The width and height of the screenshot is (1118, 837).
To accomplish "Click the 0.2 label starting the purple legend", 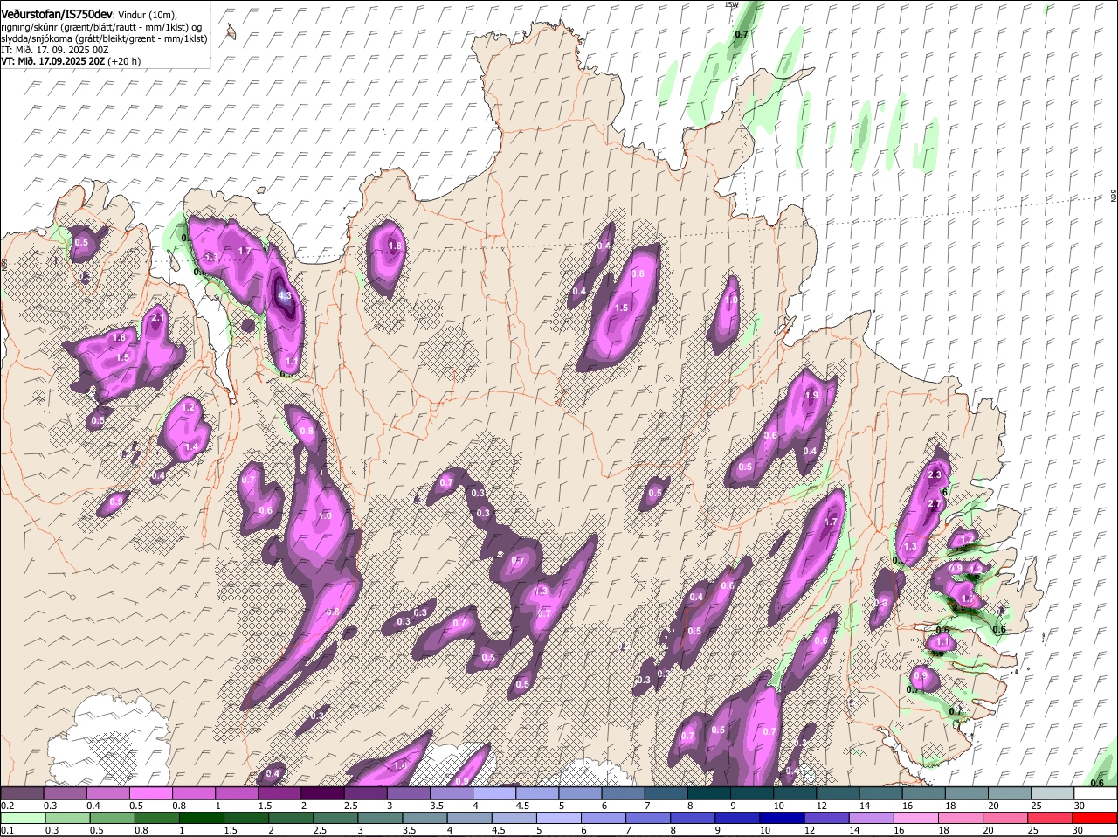I will click(x=7, y=805).
